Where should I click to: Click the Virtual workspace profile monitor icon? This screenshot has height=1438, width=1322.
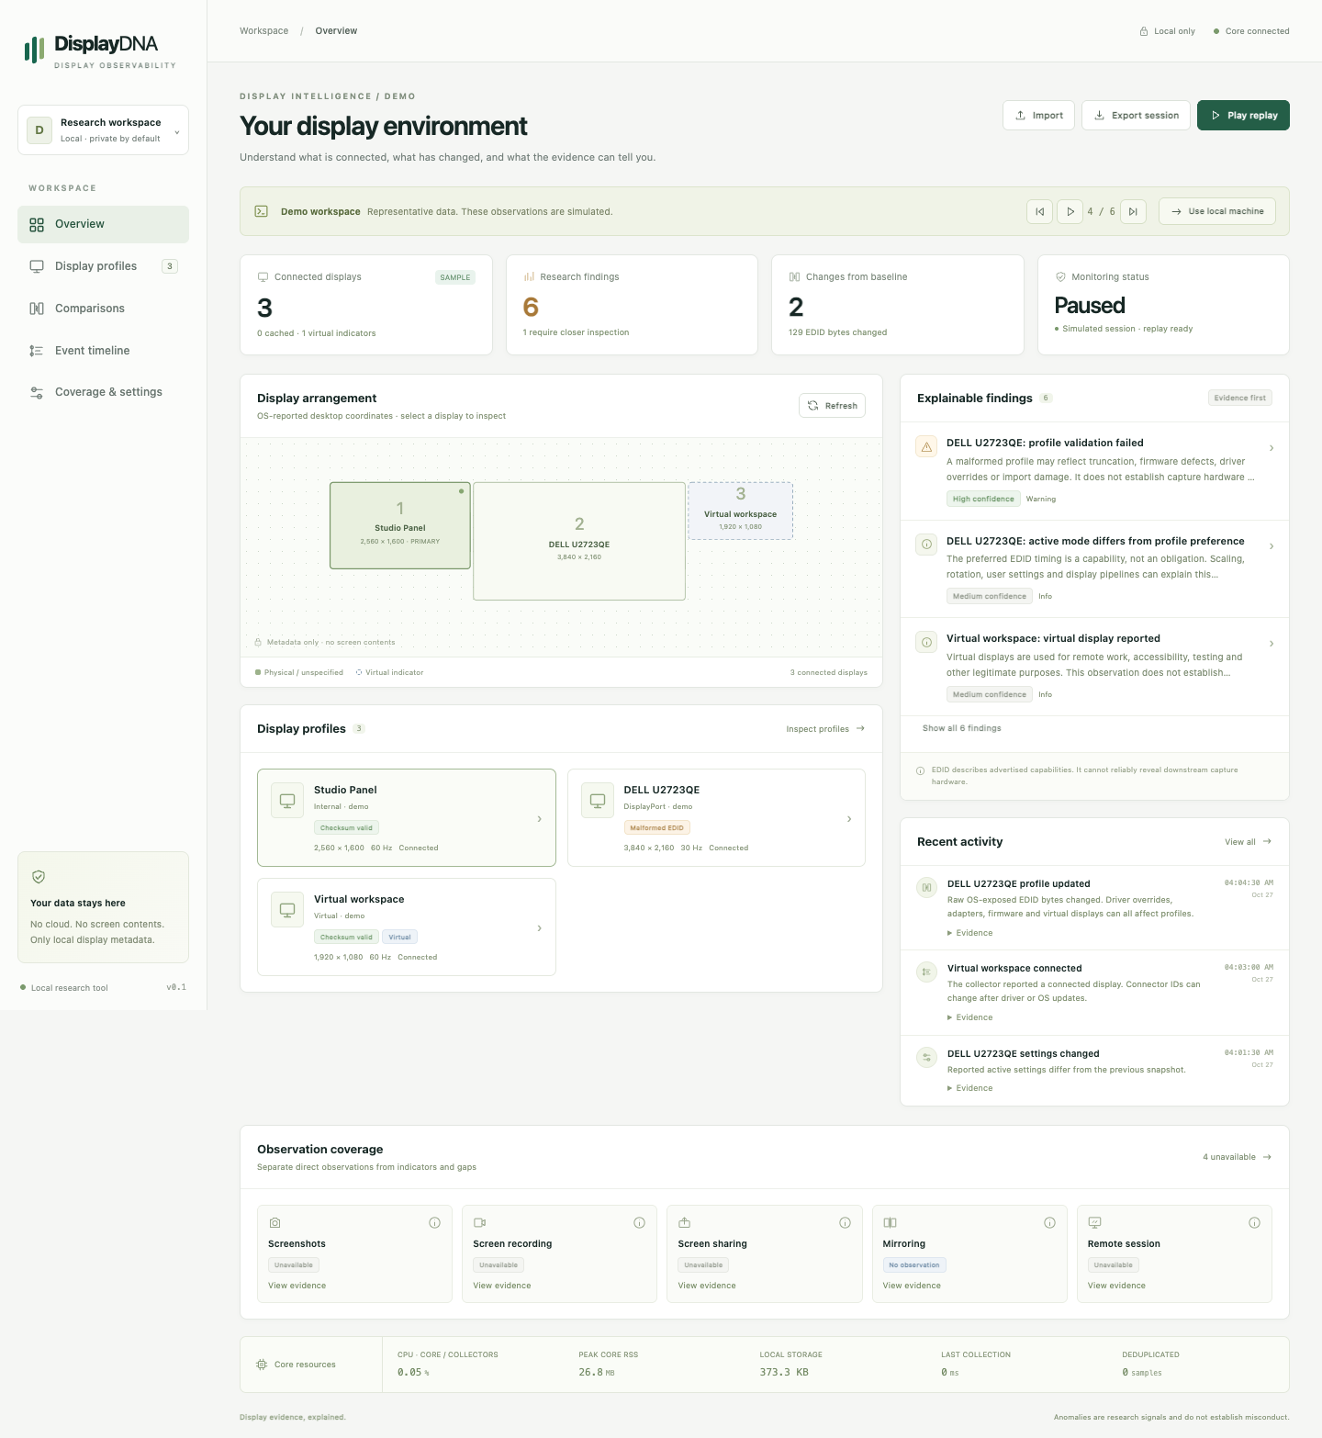coord(287,910)
